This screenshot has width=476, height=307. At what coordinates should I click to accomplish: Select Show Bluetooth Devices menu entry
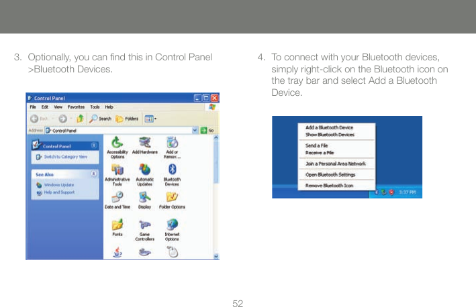click(330, 135)
